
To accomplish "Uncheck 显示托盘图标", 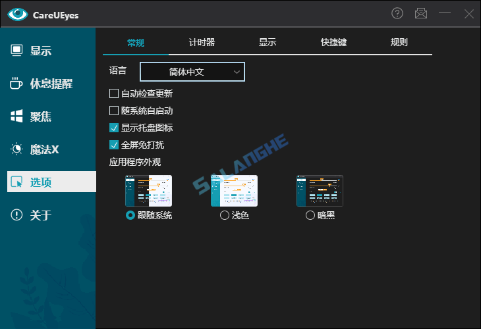I will [114, 128].
